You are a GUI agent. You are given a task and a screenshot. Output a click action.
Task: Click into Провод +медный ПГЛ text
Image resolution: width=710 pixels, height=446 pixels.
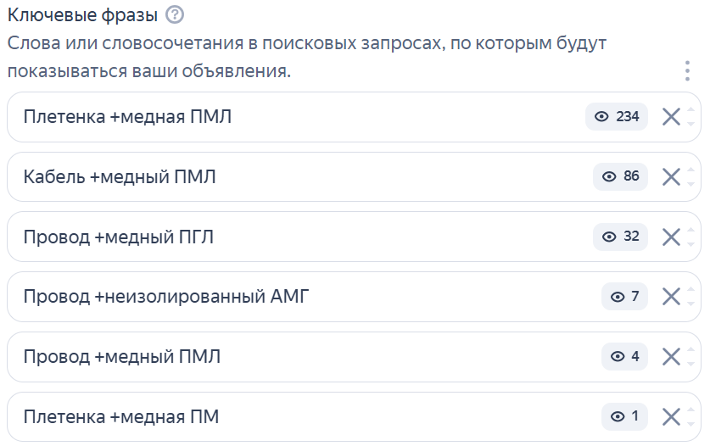(x=119, y=237)
